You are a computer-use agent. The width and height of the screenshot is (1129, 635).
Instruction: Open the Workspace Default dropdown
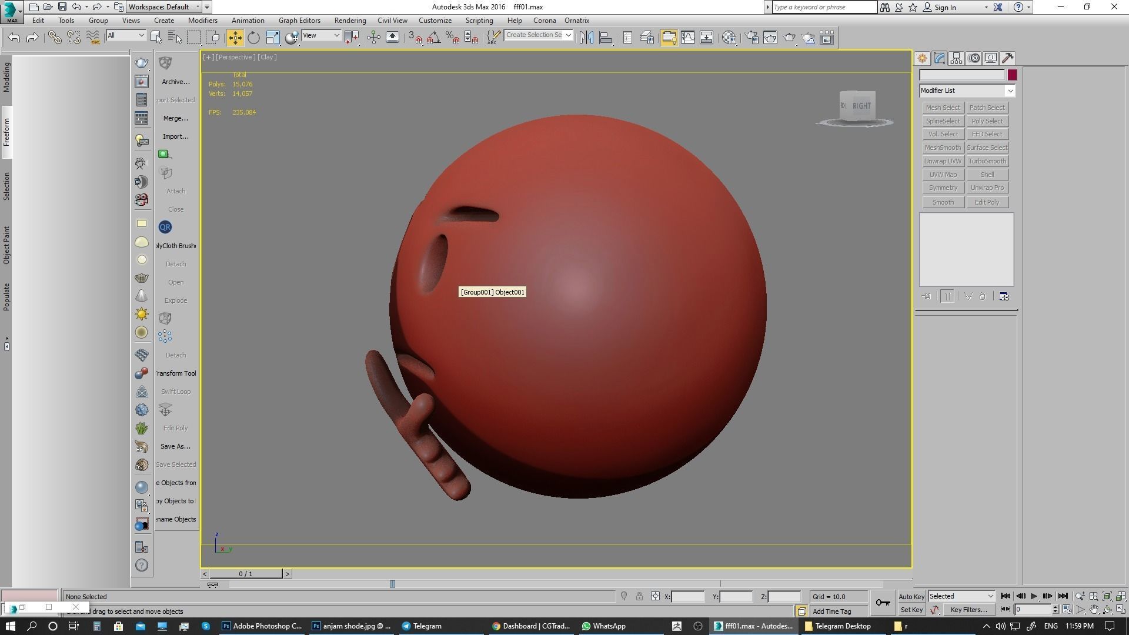point(164,7)
